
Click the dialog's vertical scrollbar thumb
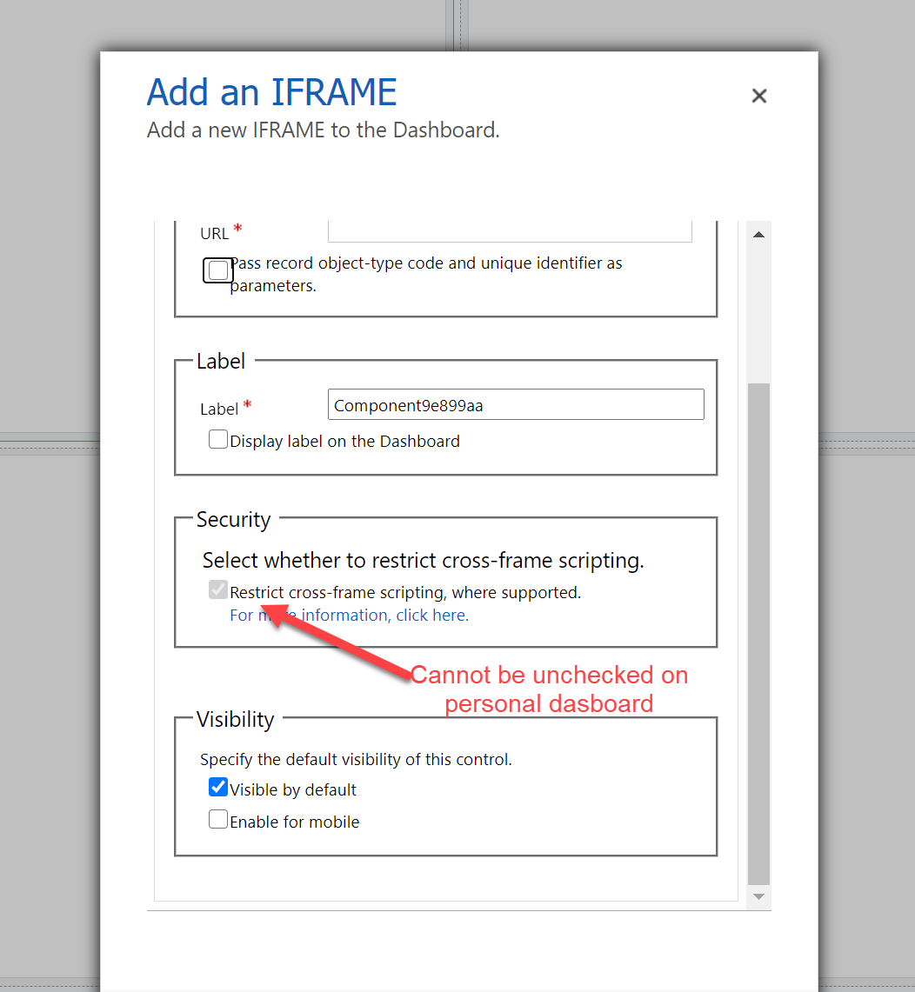pos(758,626)
